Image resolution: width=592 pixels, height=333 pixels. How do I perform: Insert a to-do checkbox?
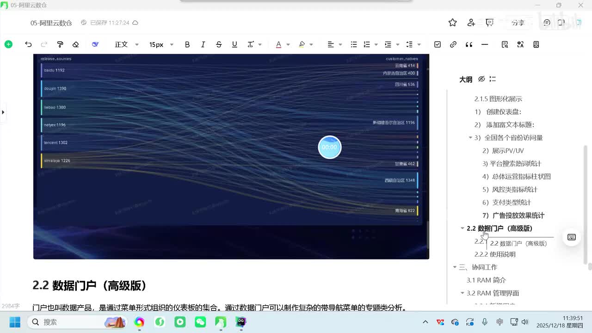point(438,44)
